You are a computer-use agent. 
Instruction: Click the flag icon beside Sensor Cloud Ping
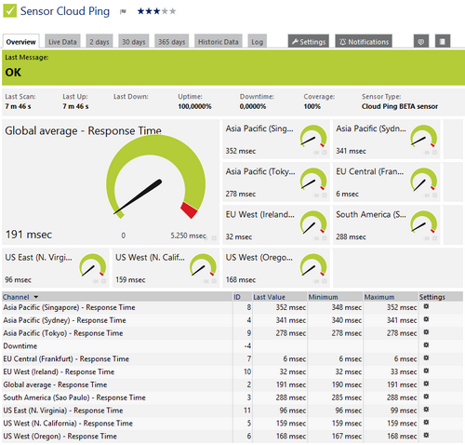point(123,12)
